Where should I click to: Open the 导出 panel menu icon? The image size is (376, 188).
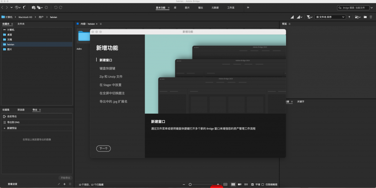tap(40, 110)
